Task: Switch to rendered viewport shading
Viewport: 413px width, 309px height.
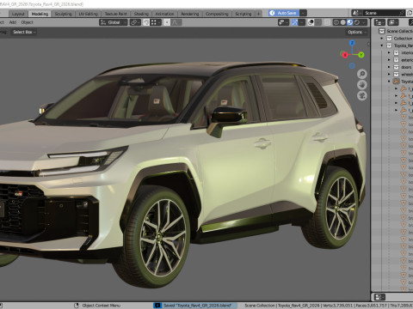Action: point(357,22)
